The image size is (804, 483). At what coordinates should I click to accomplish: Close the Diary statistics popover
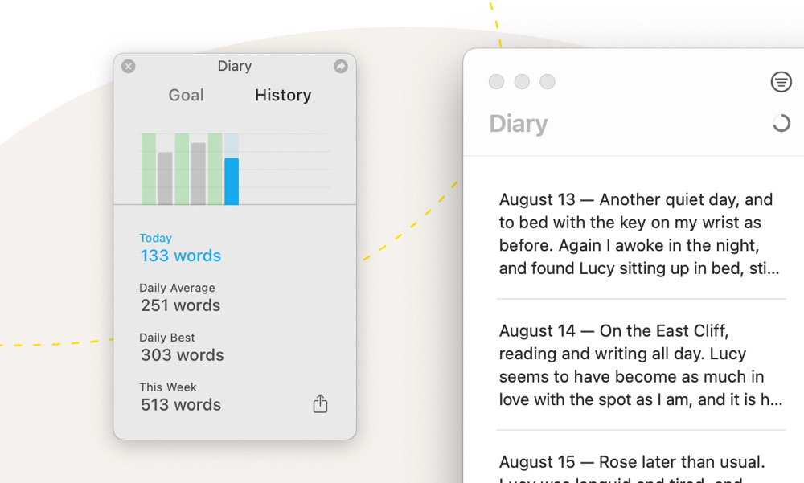pyautogui.click(x=129, y=67)
